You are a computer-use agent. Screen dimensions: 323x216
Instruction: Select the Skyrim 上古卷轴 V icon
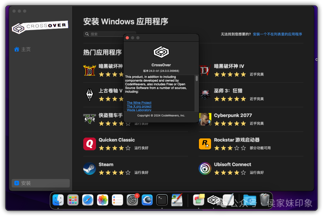click(90, 94)
